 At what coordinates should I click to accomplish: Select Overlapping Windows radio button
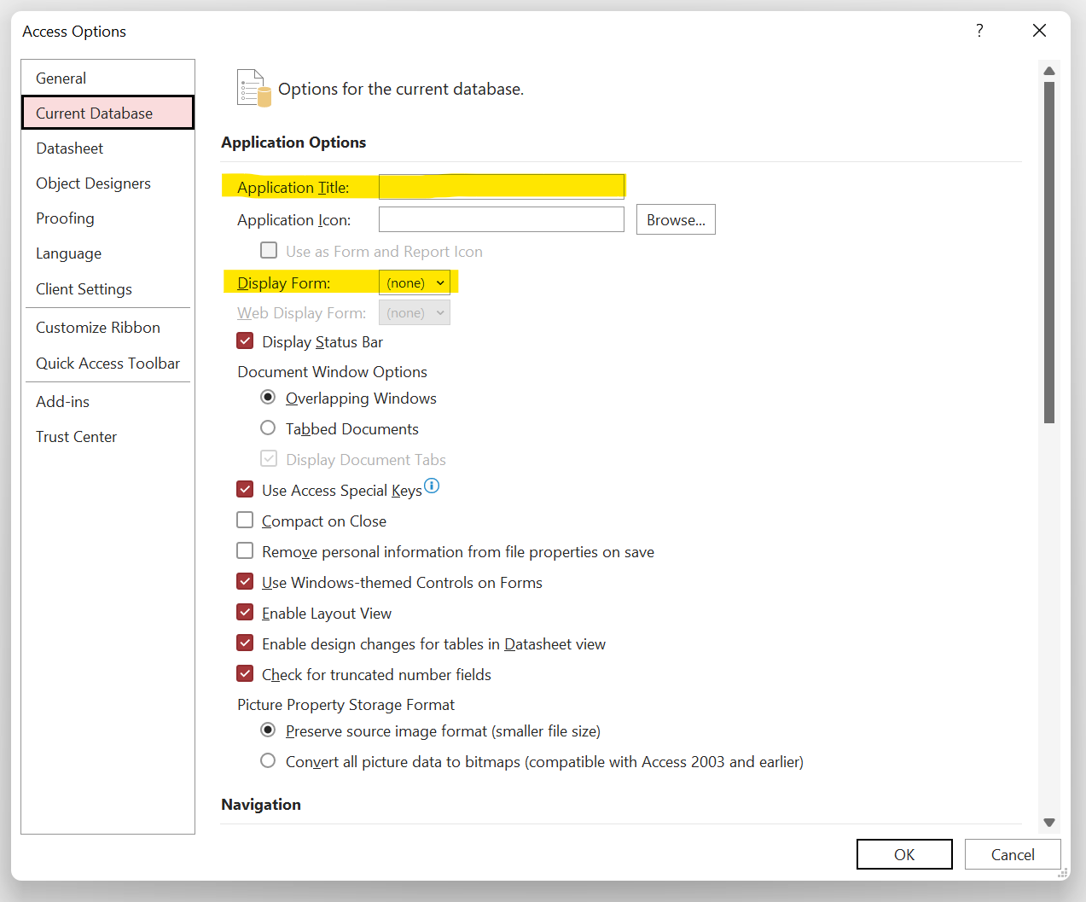[x=268, y=398]
